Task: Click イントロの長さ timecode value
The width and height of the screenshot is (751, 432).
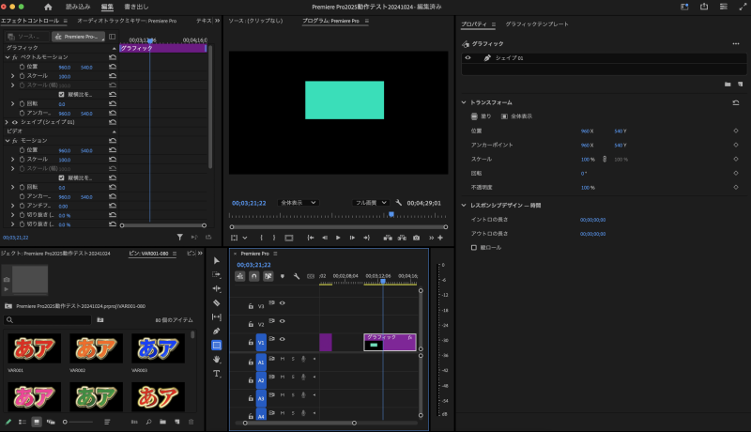Action: (x=592, y=220)
